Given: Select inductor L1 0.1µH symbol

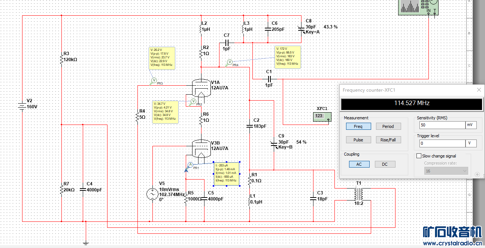Looking at the screenshot, I should (249, 202).
